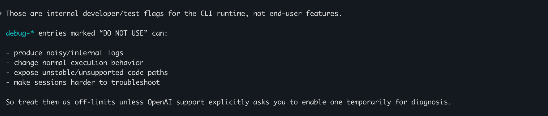
Task: Click the word "Those" in the first line
Action: click(16, 14)
